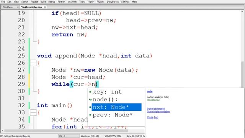The height and width of the screenshot is (138, 245).
Task: Click the horizontal scrollbar of the editor
Action: [66, 131]
